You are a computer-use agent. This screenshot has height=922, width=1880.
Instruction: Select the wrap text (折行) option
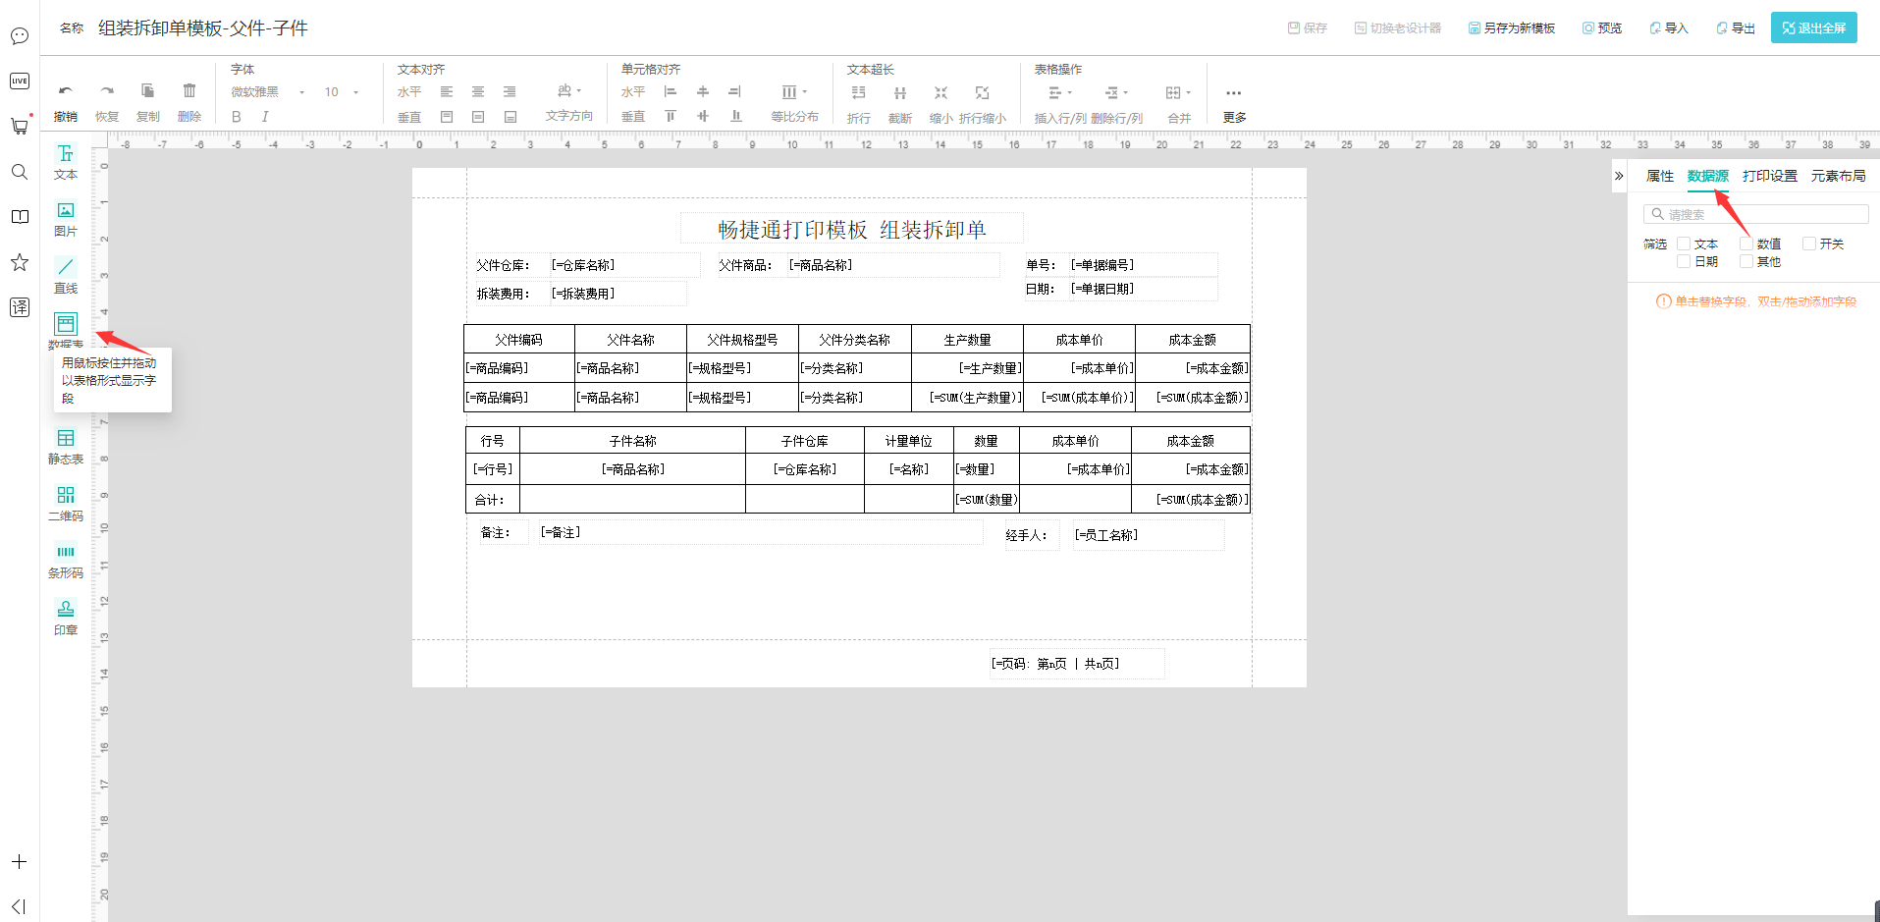tap(859, 92)
